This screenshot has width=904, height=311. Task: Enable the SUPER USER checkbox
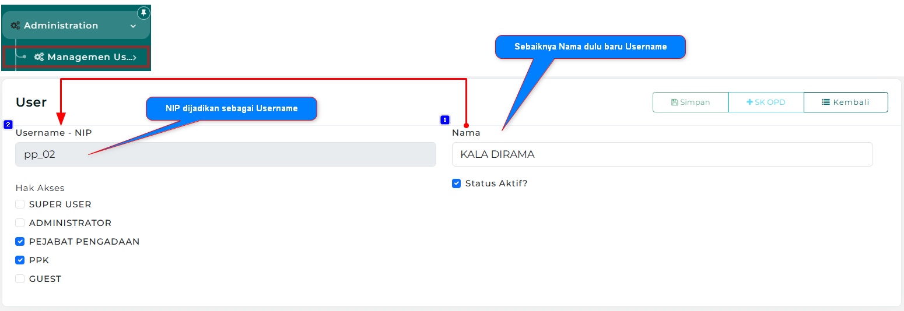click(x=20, y=204)
